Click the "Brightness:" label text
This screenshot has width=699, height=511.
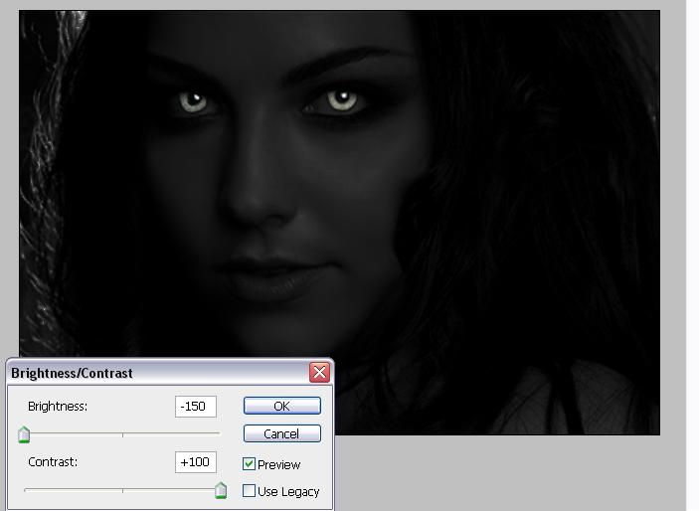[x=58, y=407]
